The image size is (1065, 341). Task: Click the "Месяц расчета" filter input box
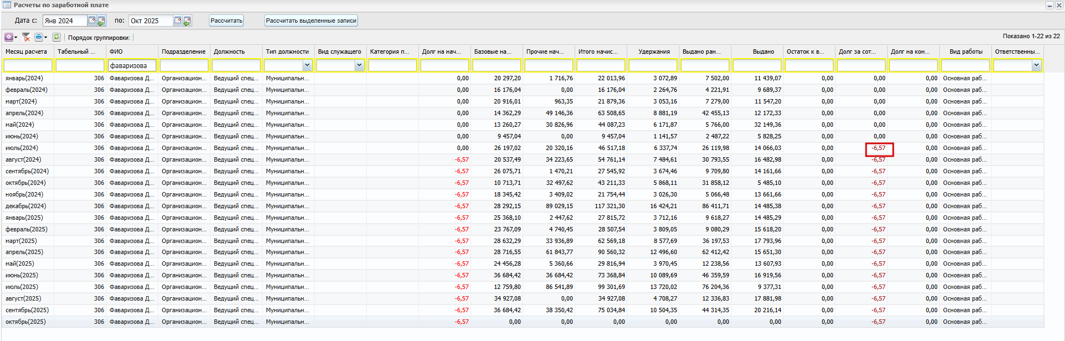tap(28, 65)
